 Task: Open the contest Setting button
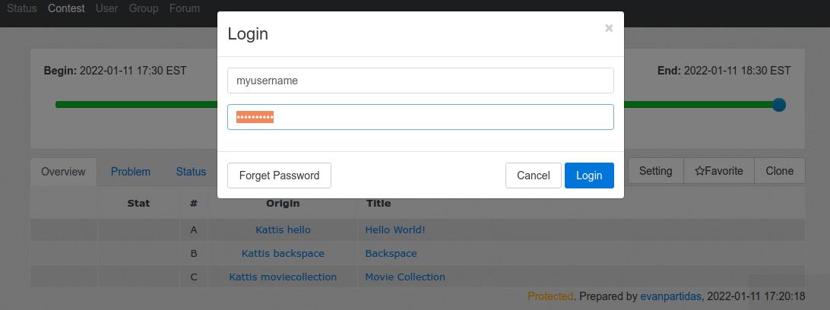(655, 171)
